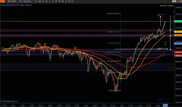The height and width of the screenshot is (107, 182).
Task: Select the Chart tab
Action: point(2,1)
